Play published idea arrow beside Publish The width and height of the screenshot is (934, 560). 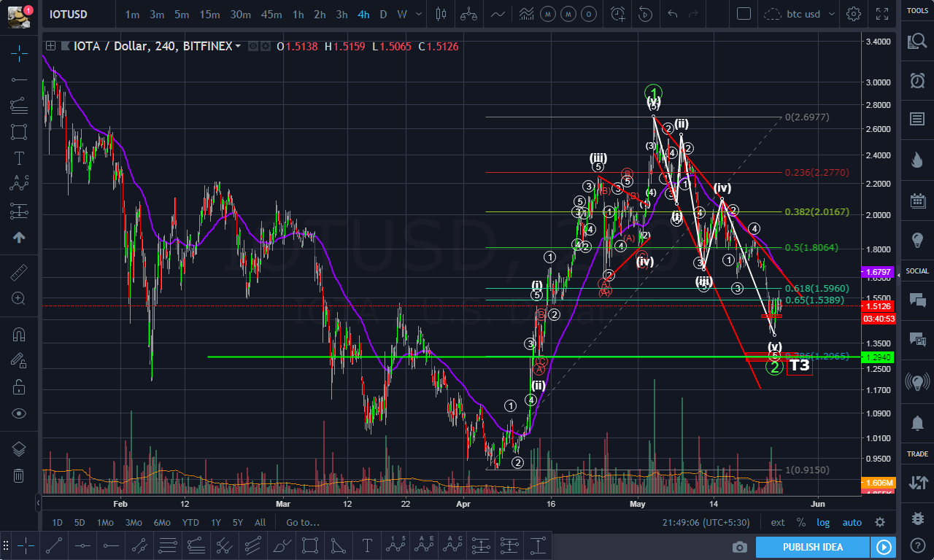click(883, 547)
